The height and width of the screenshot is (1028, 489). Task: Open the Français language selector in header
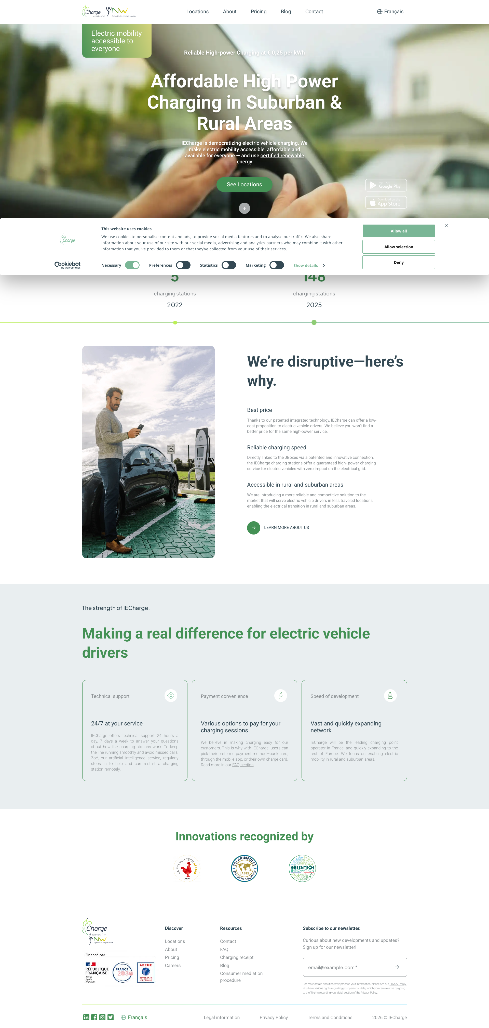390,11
